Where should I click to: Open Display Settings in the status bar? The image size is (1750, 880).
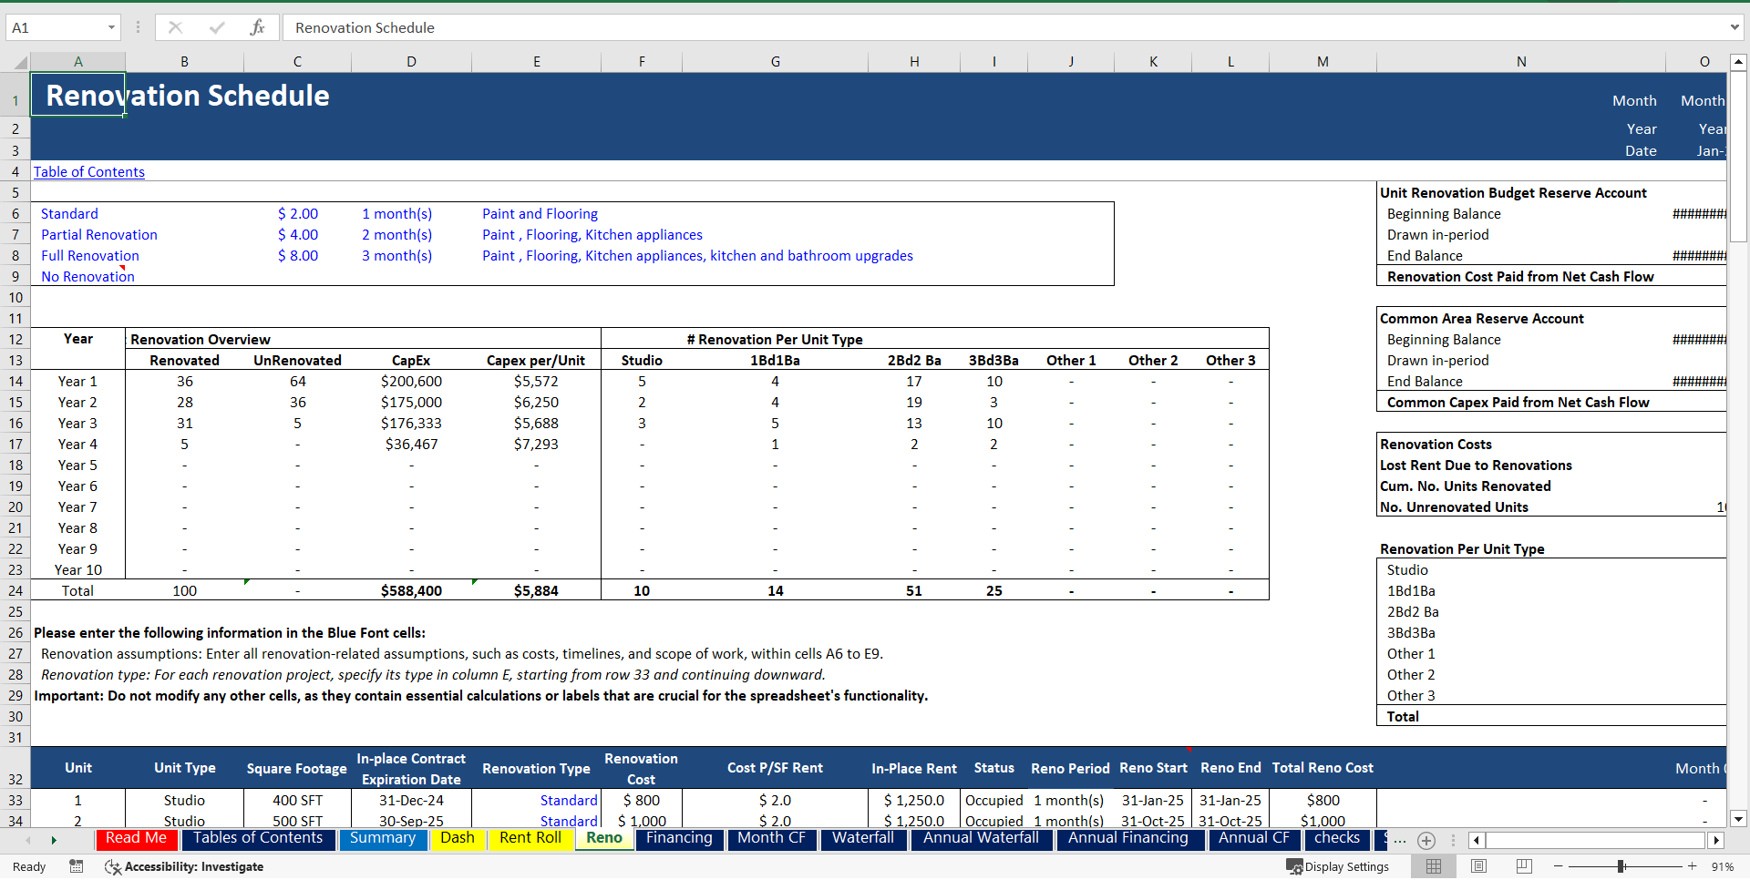pyautogui.click(x=1338, y=866)
